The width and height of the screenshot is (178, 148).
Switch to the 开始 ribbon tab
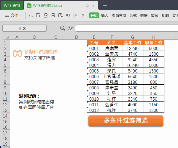[x=94, y=15]
